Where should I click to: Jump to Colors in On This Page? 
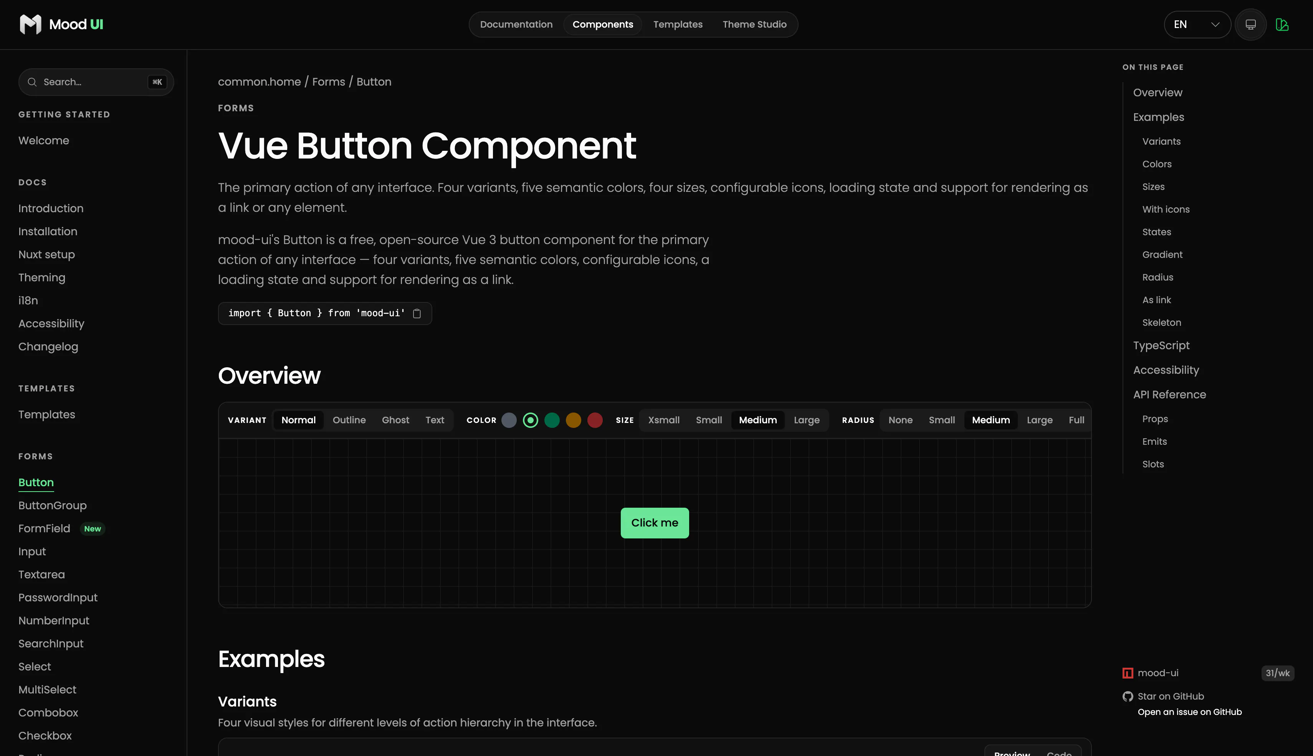[1157, 164]
